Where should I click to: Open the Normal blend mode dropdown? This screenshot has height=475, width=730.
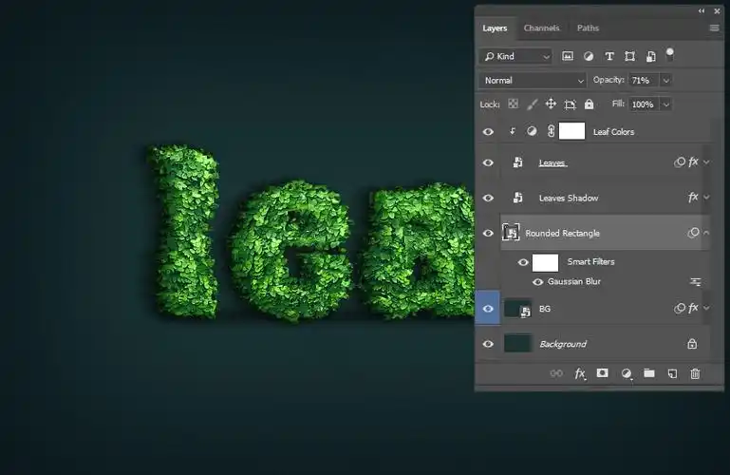(532, 81)
